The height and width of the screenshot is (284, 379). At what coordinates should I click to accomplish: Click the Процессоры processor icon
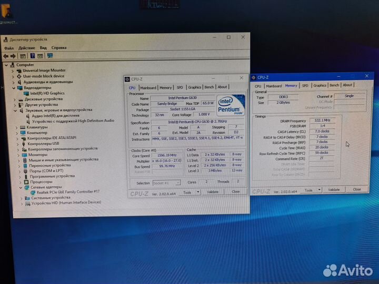click(x=26, y=182)
